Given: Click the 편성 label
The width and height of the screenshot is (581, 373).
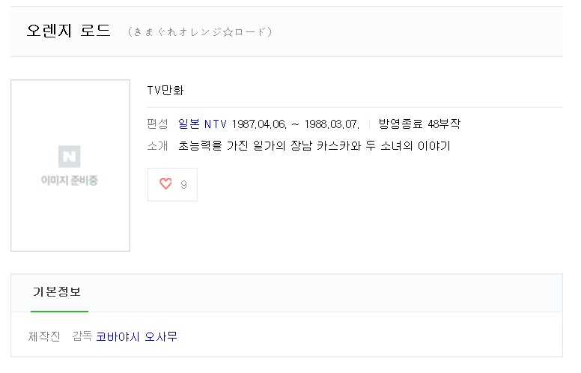Looking at the screenshot, I should 158,124.
